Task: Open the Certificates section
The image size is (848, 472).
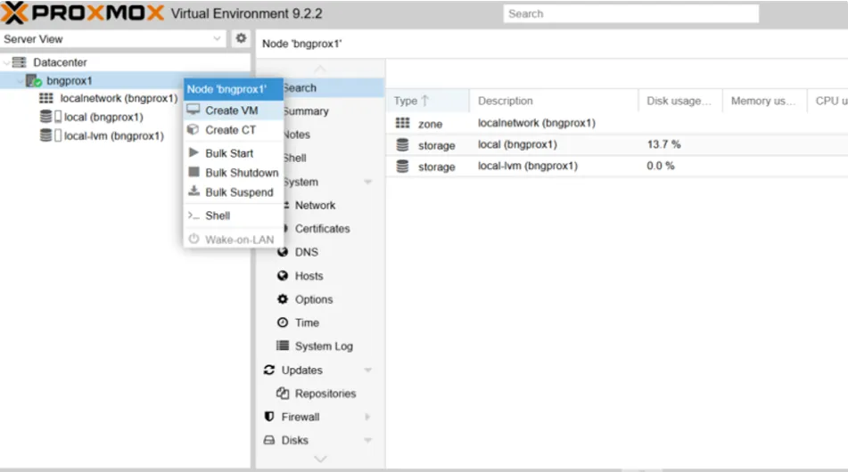Action: (x=320, y=229)
